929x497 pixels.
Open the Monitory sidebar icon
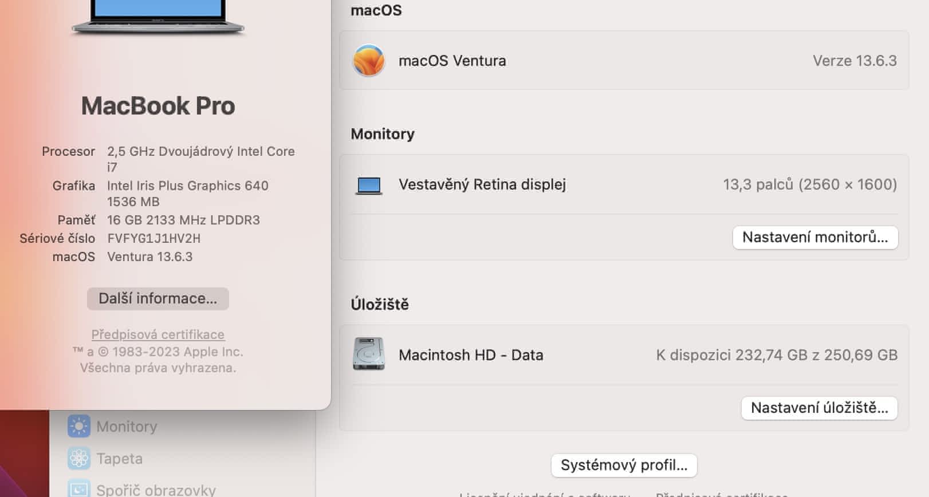pos(79,427)
